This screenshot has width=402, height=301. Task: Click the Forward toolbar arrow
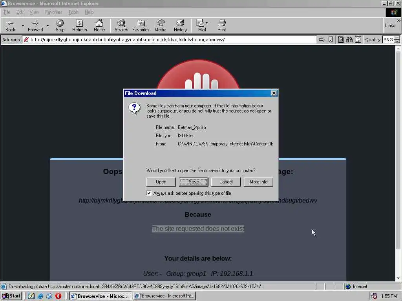click(35, 25)
